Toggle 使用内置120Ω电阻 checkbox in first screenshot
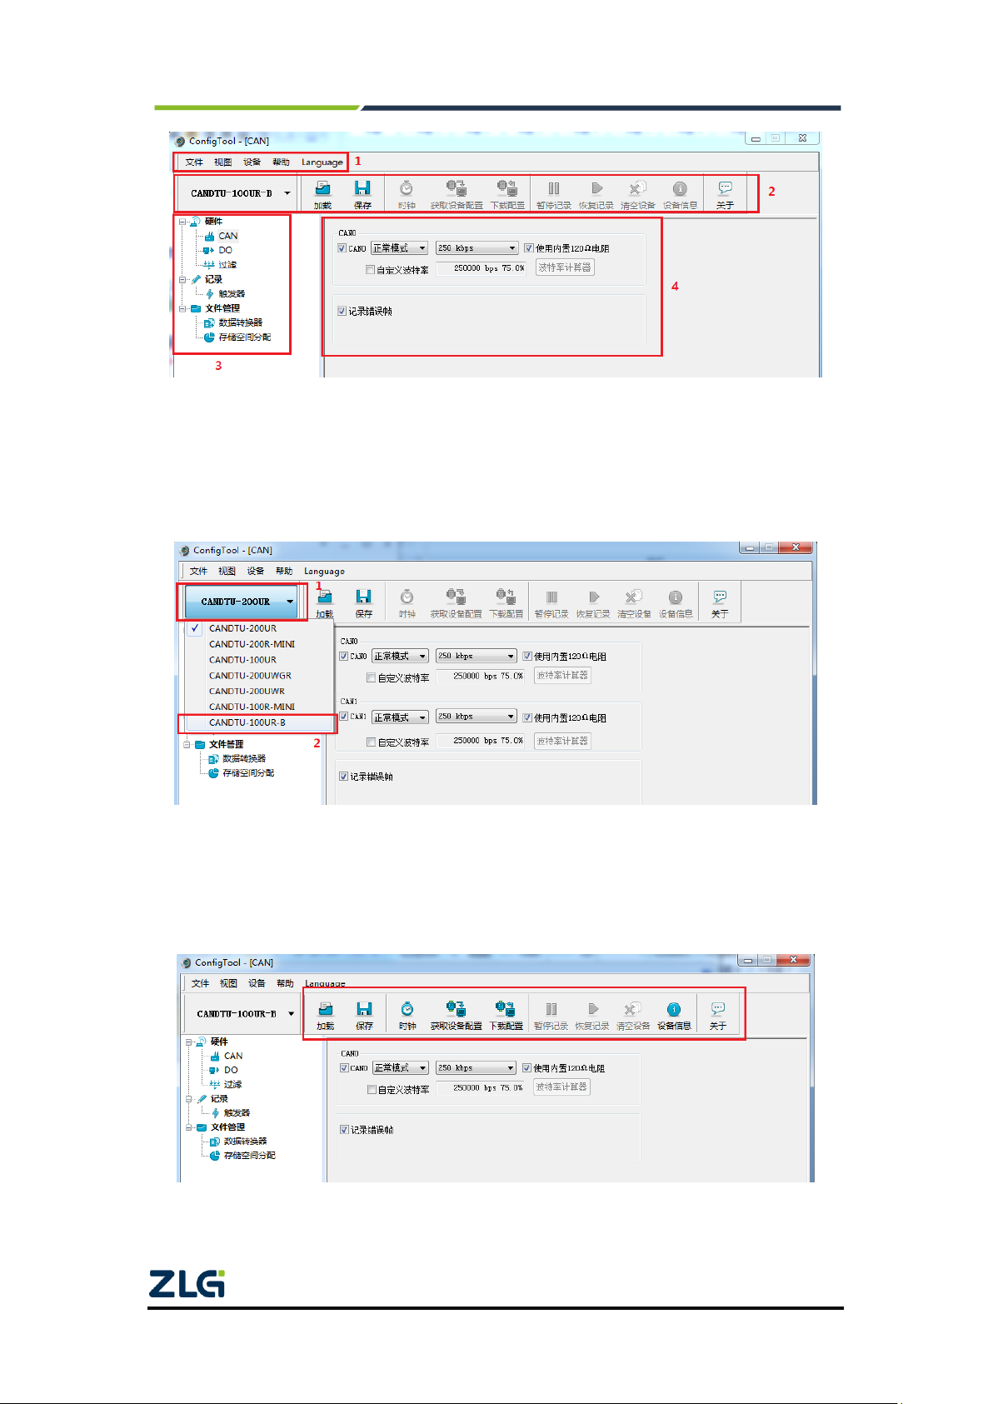Image resolution: width=993 pixels, height=1404 pixels. click(x=528, y=248)
